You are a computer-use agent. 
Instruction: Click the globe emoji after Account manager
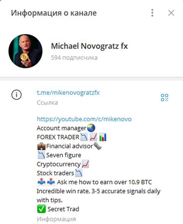[91, 128]
